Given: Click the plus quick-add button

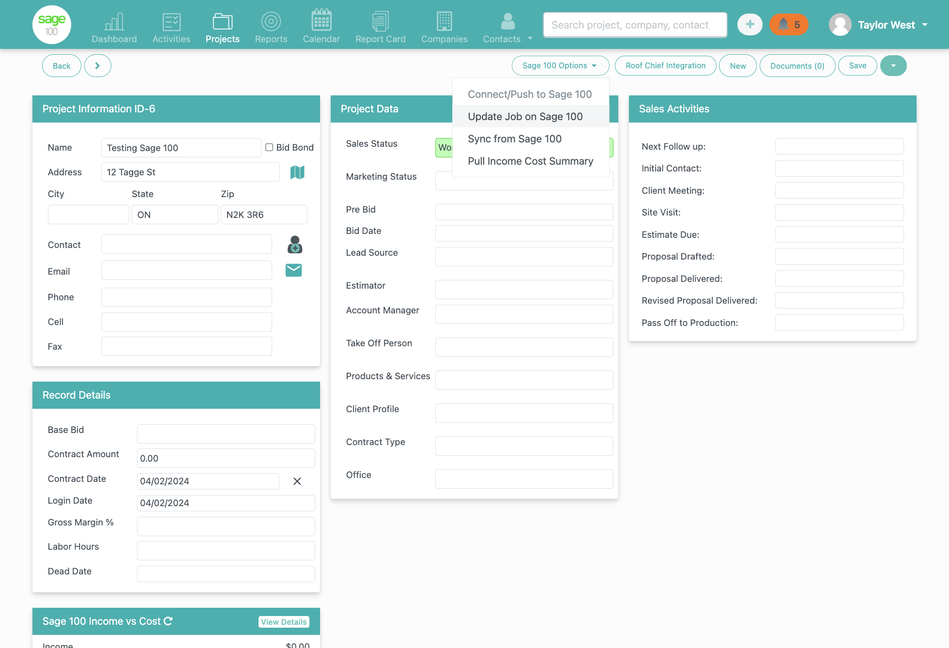Looking at the screenshot, I should [750, 24].
